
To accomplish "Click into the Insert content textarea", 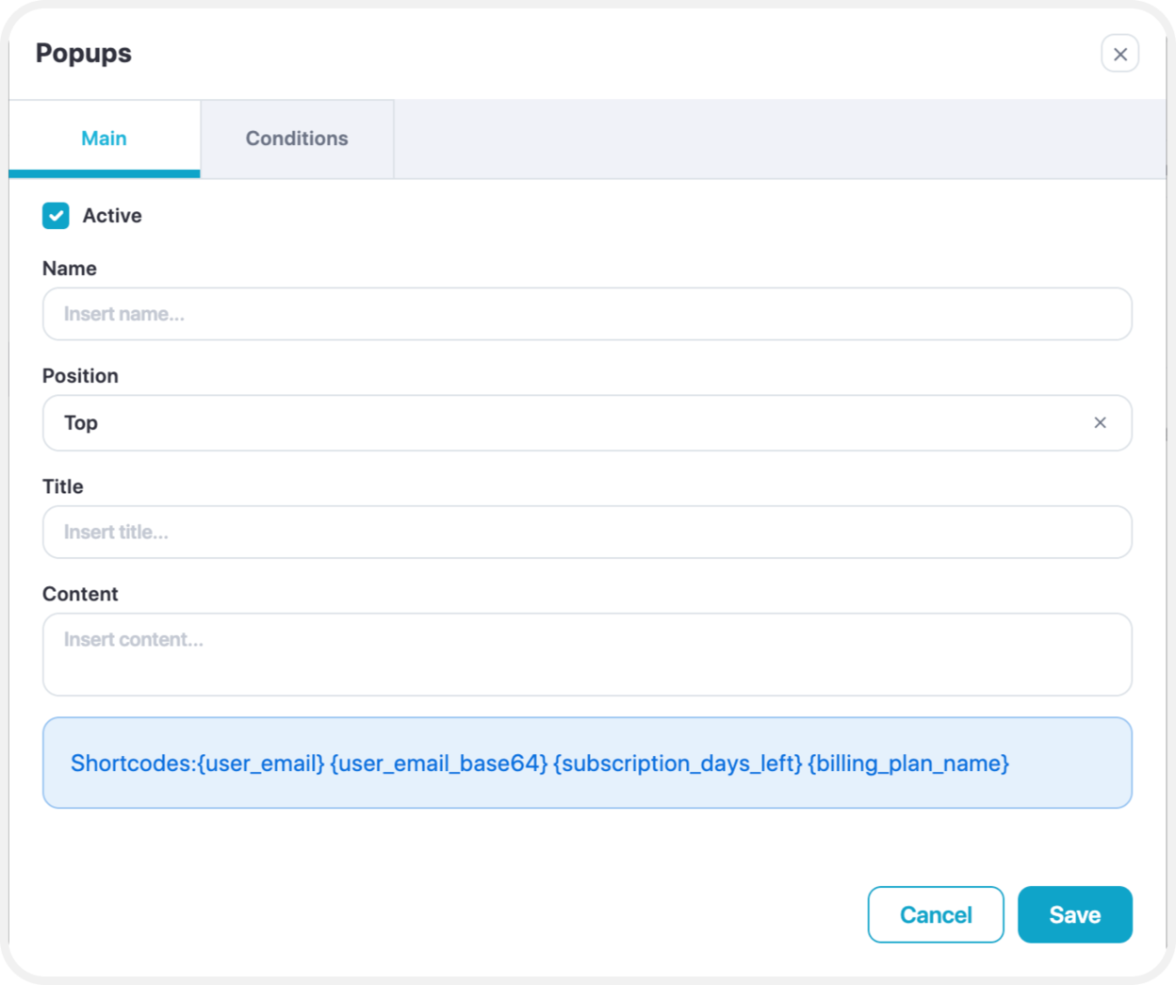I will [587, 654].
